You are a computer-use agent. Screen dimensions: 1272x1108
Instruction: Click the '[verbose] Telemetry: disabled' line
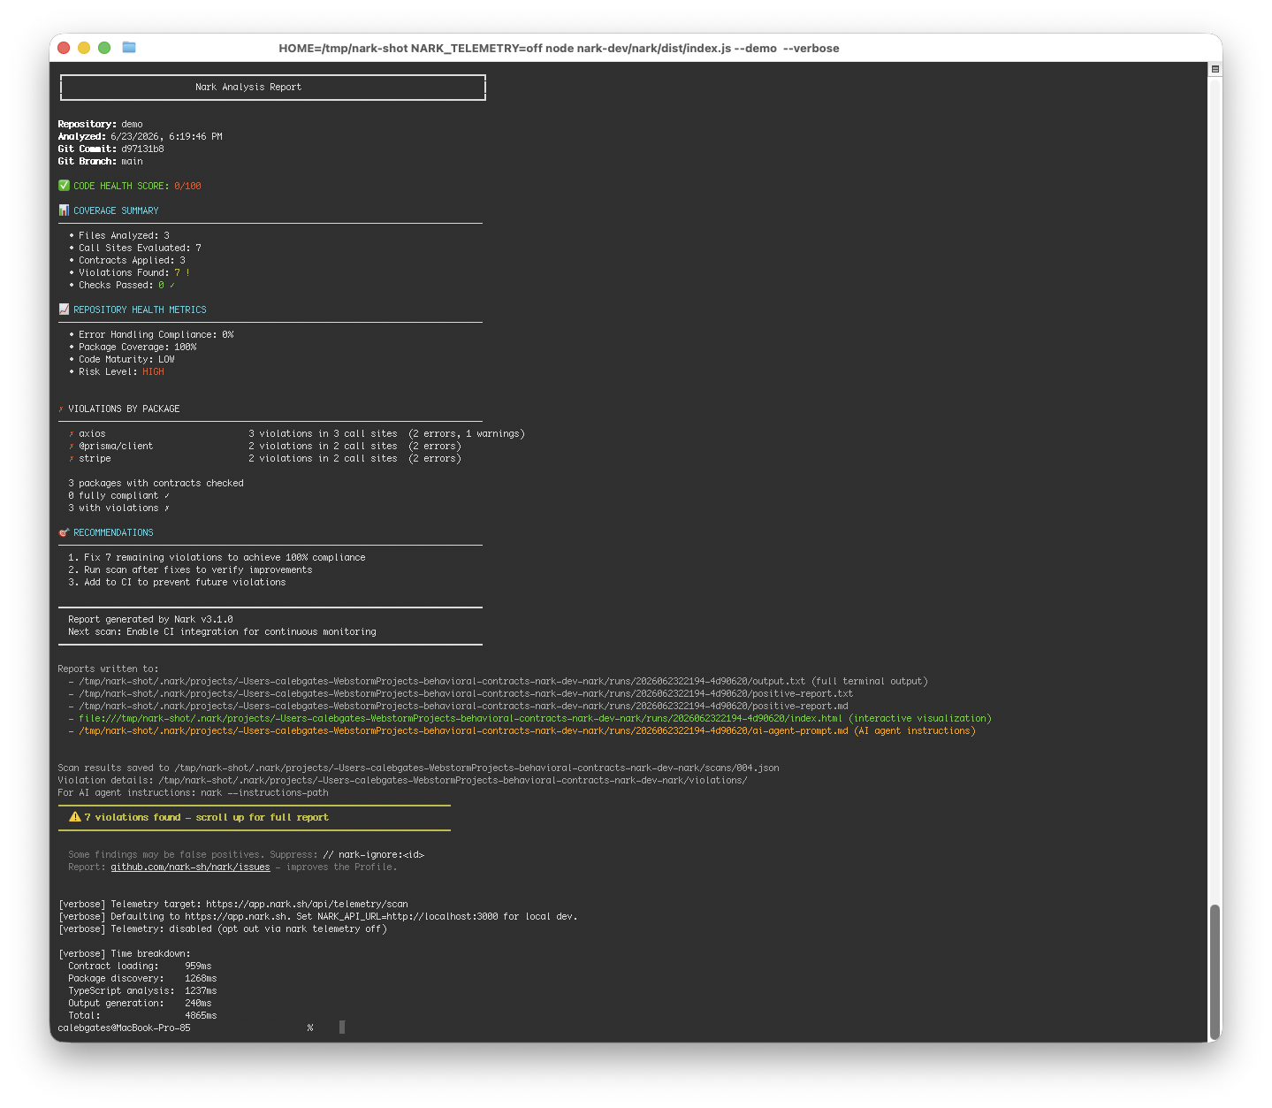[x=222, y=929]
